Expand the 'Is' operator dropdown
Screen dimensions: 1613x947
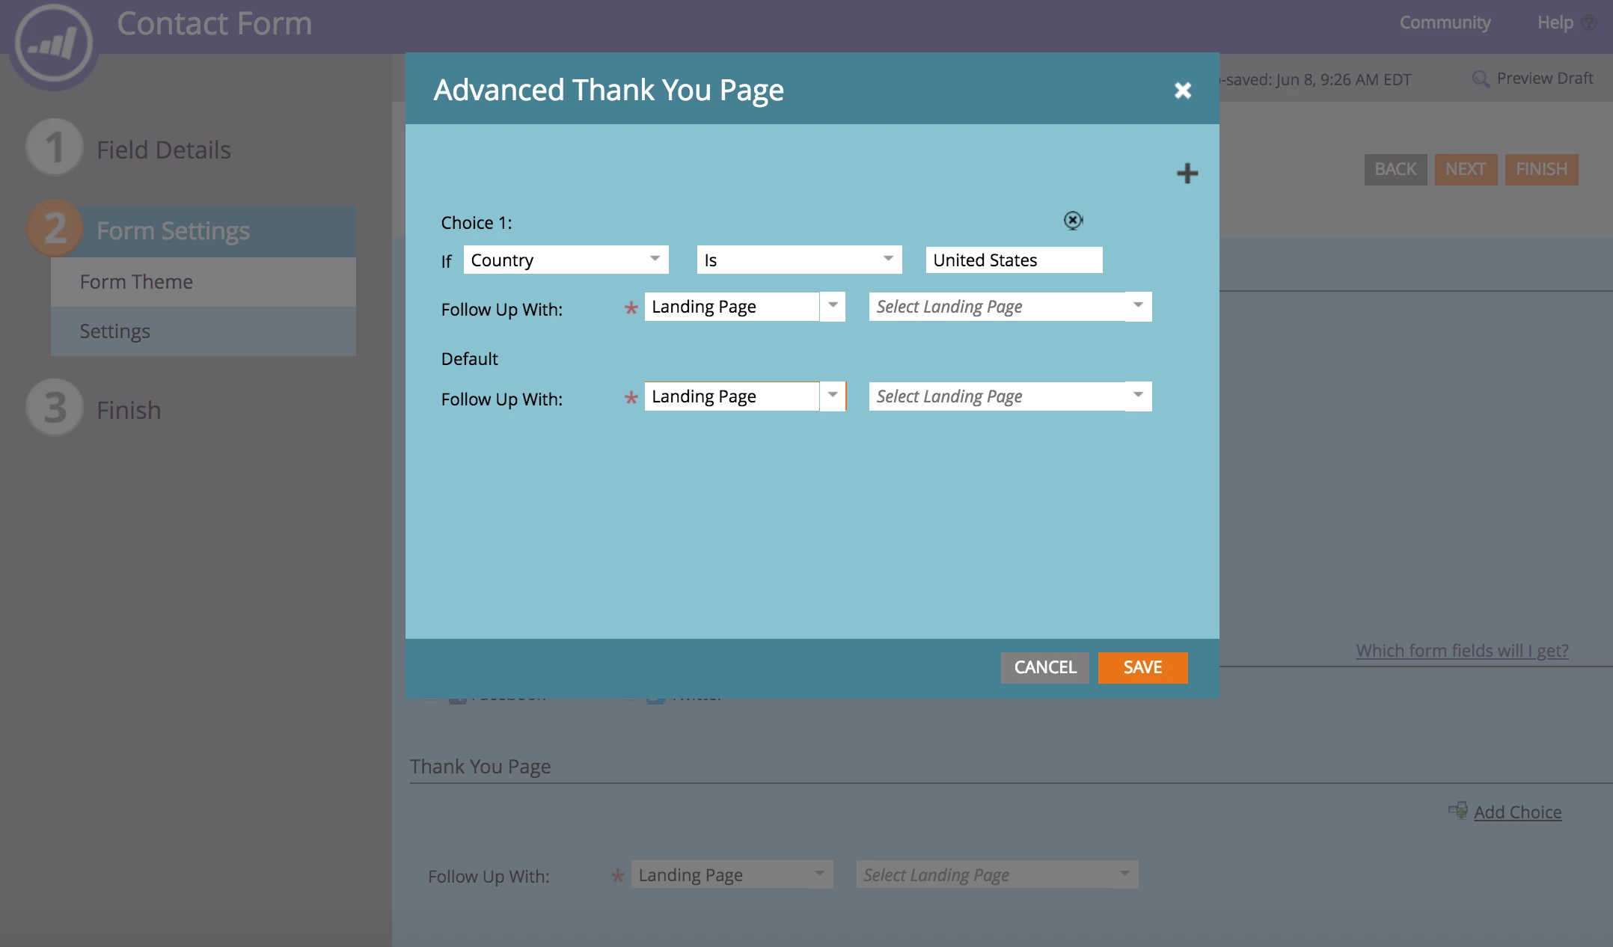(x=888, y=260)
